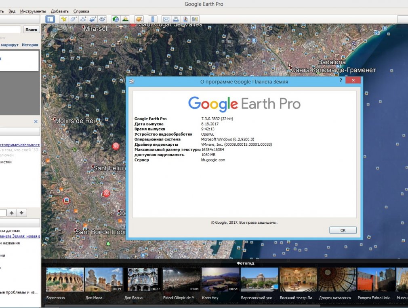This screenshot has height=308, width=408.
Task: Click the Фотогид tour guide header
Action: pos(245,263)
